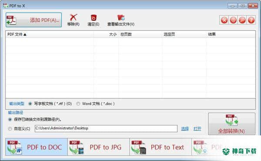Click the 添加 PDF(A)... button
The height and width of the screenshot is (161, 261).
pyautogui.click(x=33, y=20)
